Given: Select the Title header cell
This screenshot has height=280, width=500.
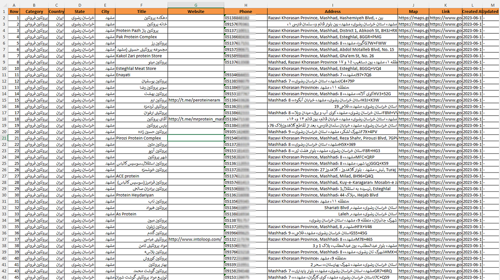Looking at the screenshot, I should (x=142, y=11).
